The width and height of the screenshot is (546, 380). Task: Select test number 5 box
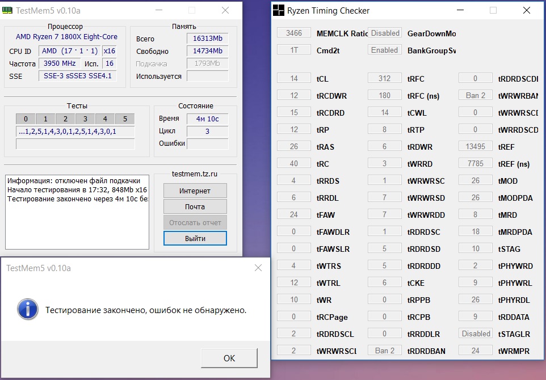coord(125,119)
